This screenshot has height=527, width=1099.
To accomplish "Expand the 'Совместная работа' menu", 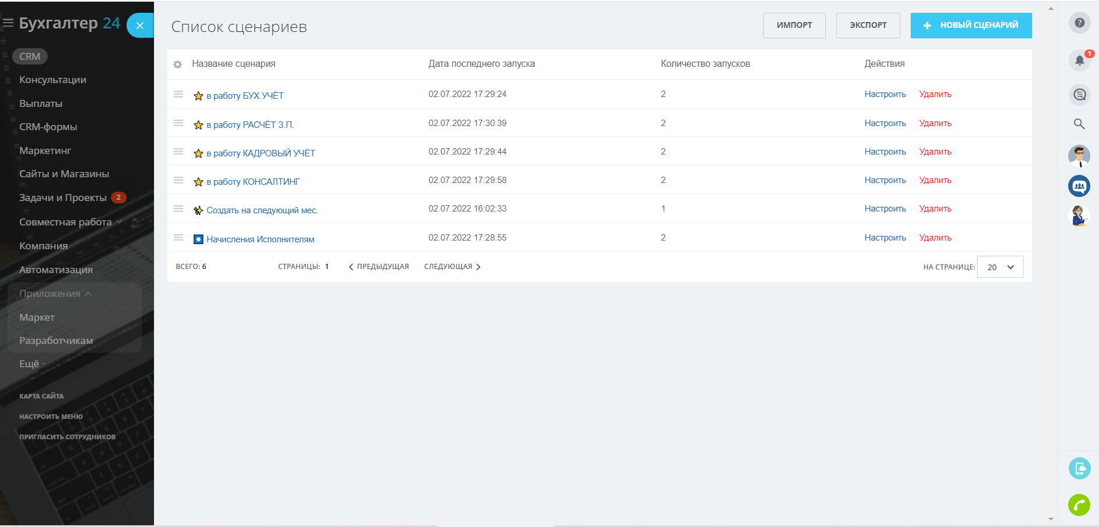I will tap(70, 222).
